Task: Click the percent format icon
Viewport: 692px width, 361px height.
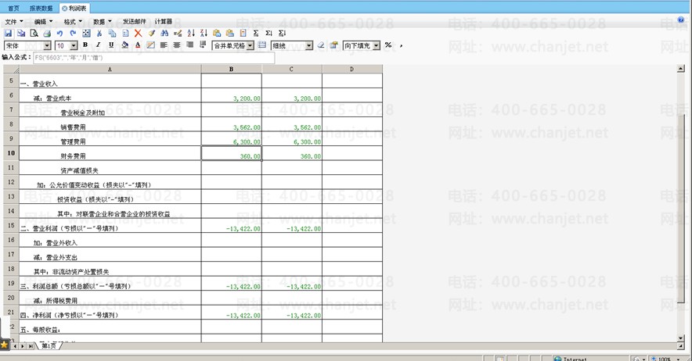Action: pyautogui.click(x=388, y=45)
